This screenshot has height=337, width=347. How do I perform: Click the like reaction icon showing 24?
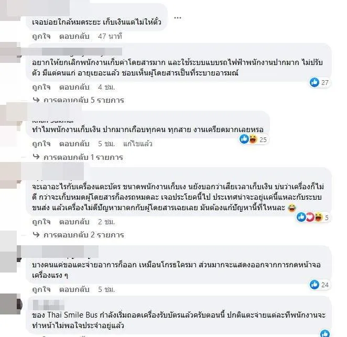pyautogui.click(x=315, y=285)
